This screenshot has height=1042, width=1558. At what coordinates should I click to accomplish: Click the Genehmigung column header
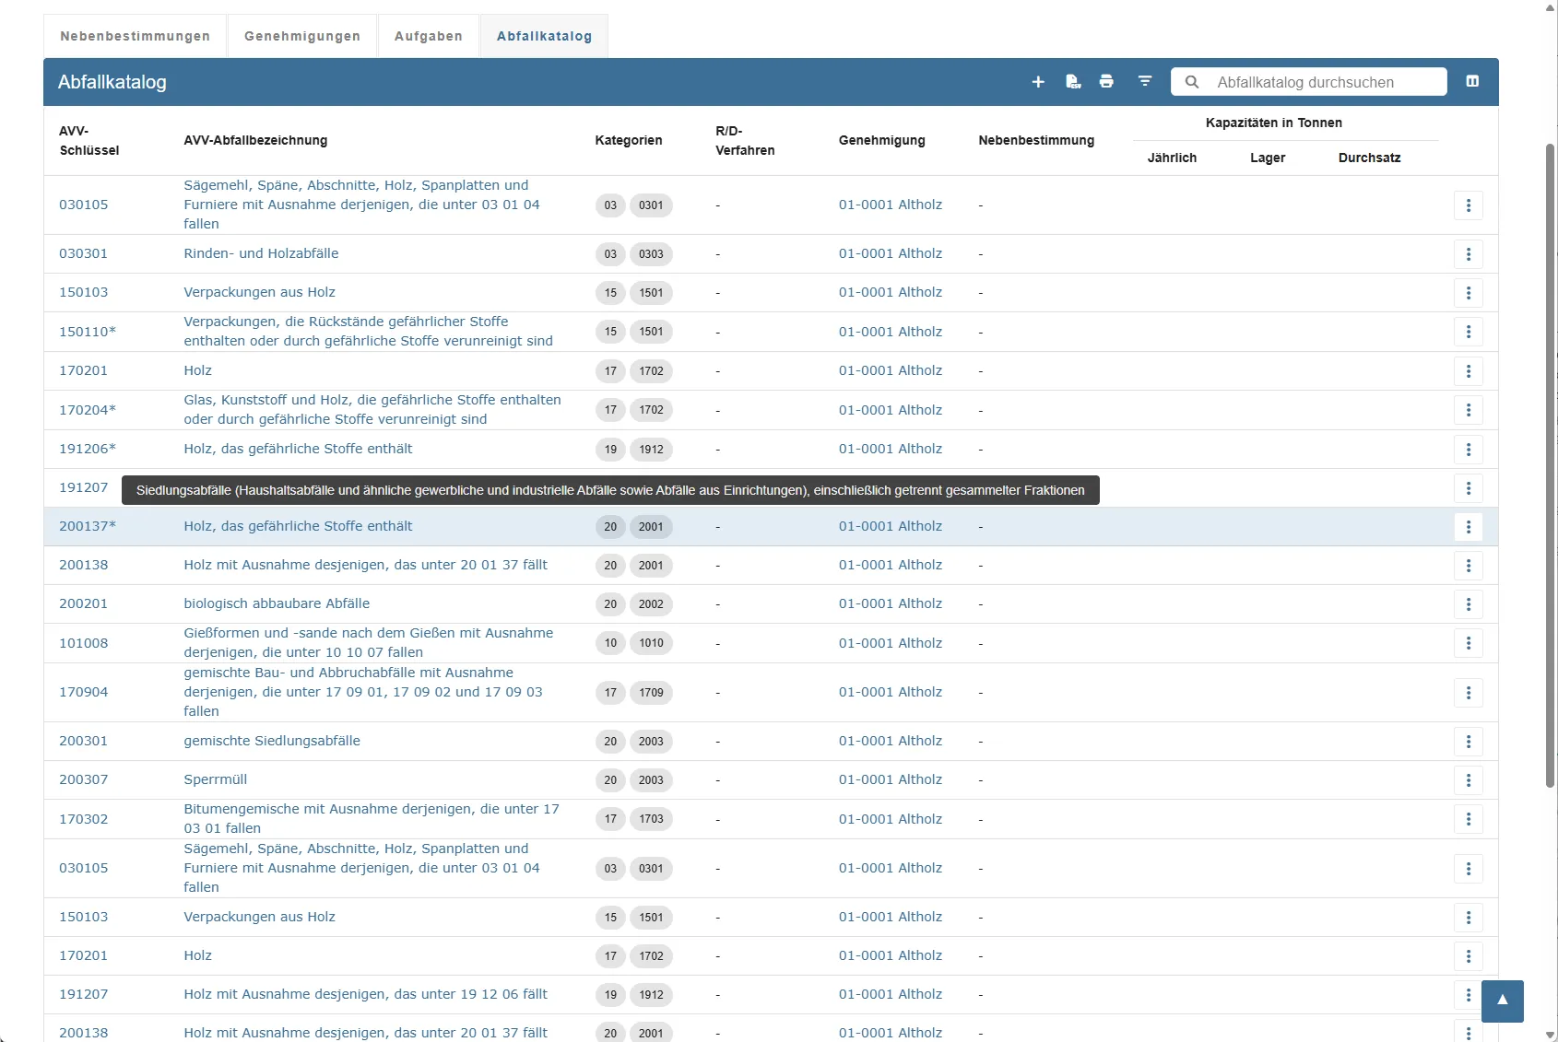click(882, 140)
